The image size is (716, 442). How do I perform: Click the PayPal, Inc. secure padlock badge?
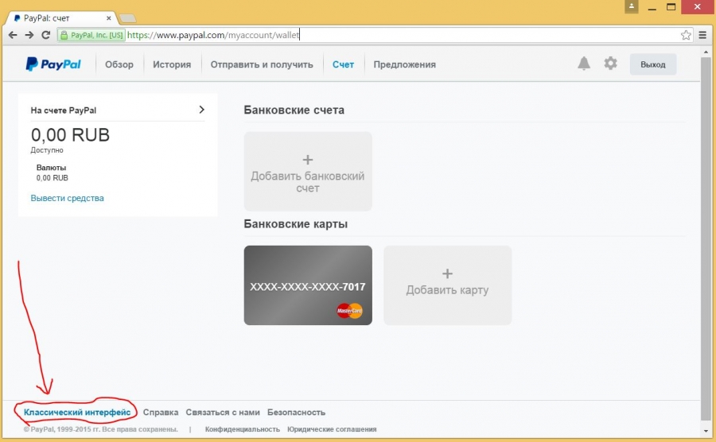[91, 35]
